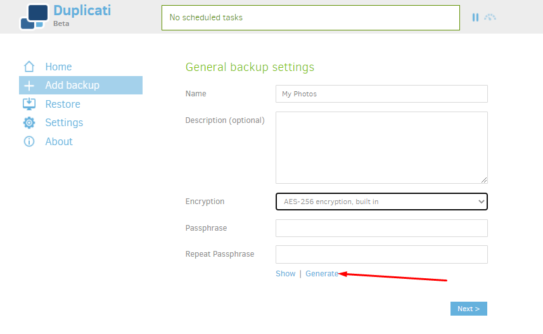
Task: Focus the backup Name field
Action: [381, 94]
